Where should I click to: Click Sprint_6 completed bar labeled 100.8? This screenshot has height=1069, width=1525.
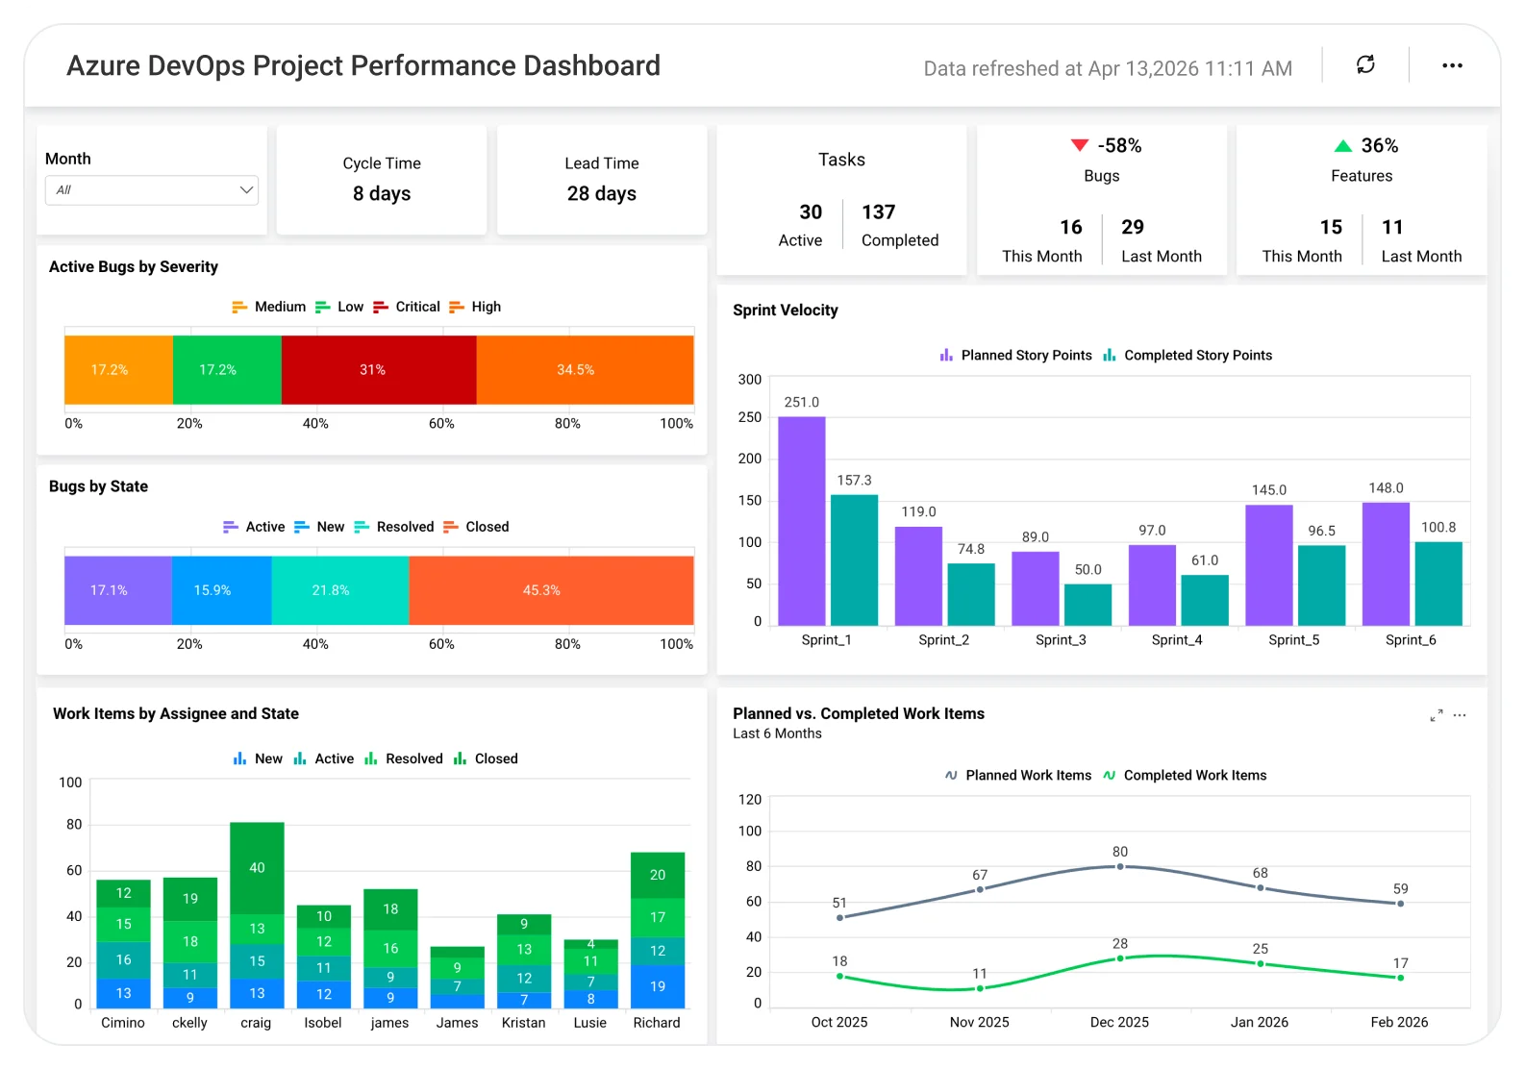point(1438,584)
